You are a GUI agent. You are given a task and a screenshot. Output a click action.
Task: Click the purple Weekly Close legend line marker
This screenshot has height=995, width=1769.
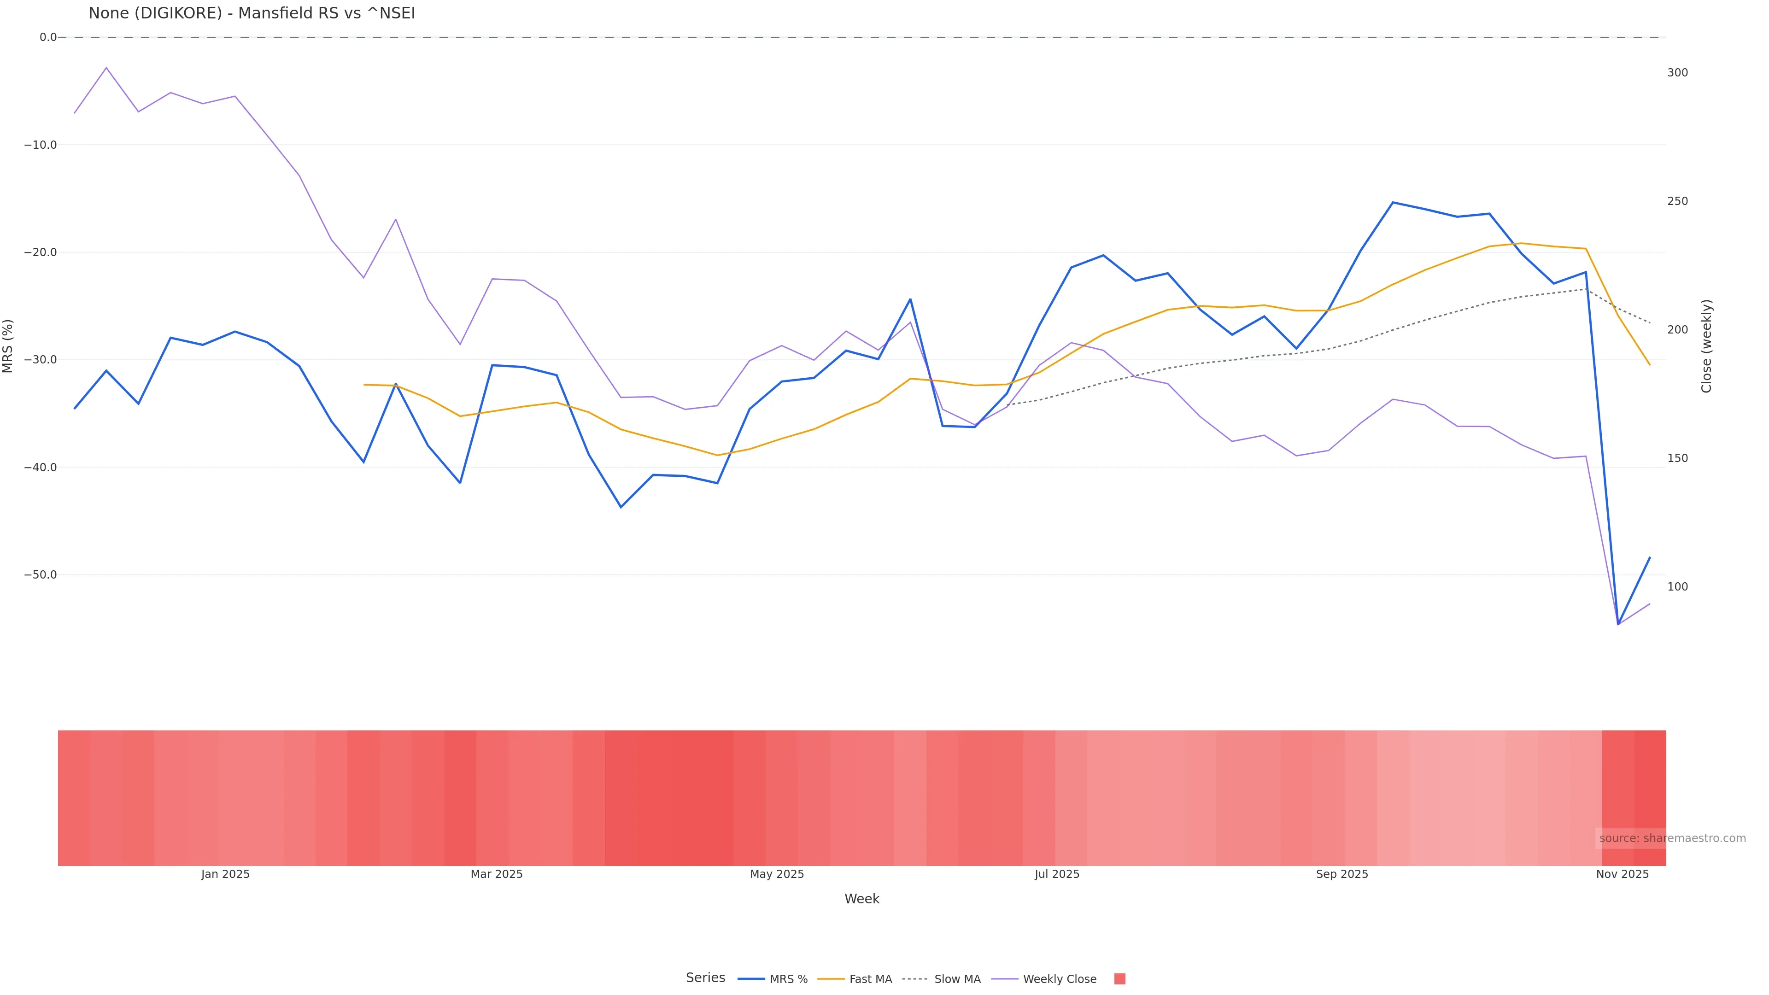1005,979
